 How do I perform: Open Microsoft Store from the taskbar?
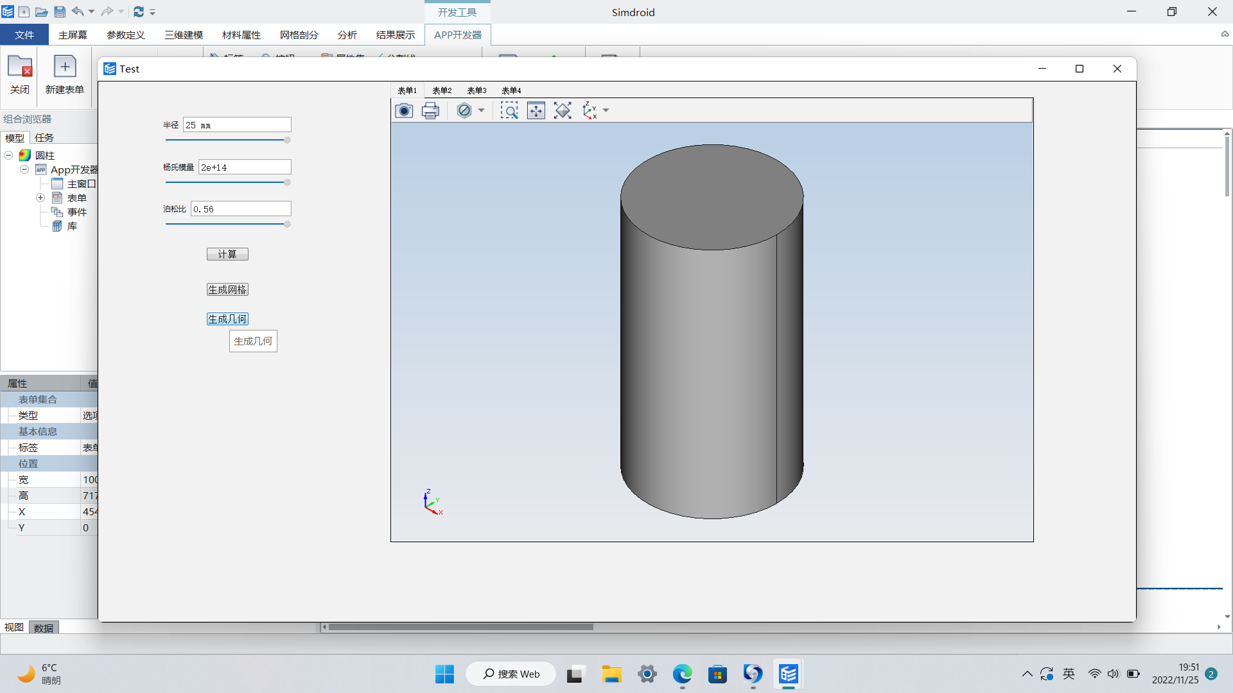[x=717, y=674]
